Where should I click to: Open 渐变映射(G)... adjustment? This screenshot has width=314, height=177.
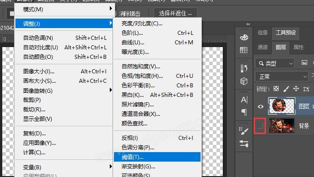pos(157,167)
